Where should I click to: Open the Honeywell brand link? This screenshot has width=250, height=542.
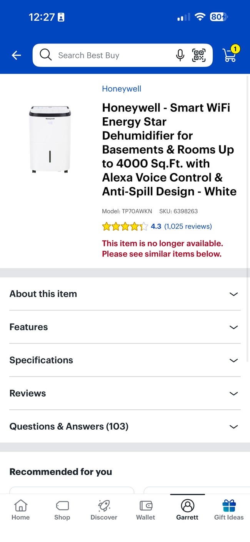(122, 89)
